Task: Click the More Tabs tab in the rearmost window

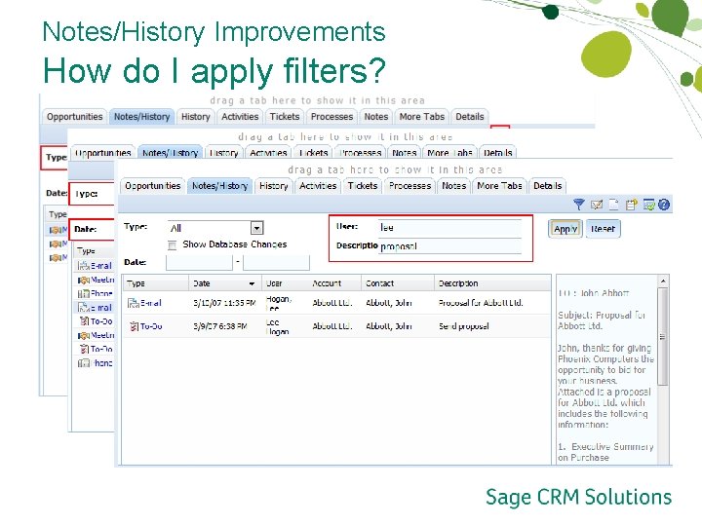Action: pos(422,117)
